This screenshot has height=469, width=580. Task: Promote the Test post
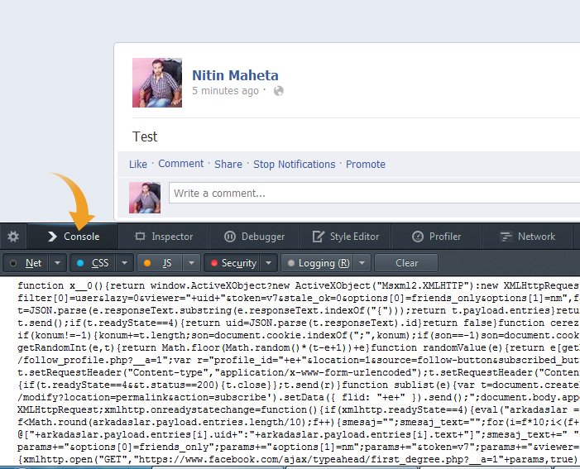(366, 165)
